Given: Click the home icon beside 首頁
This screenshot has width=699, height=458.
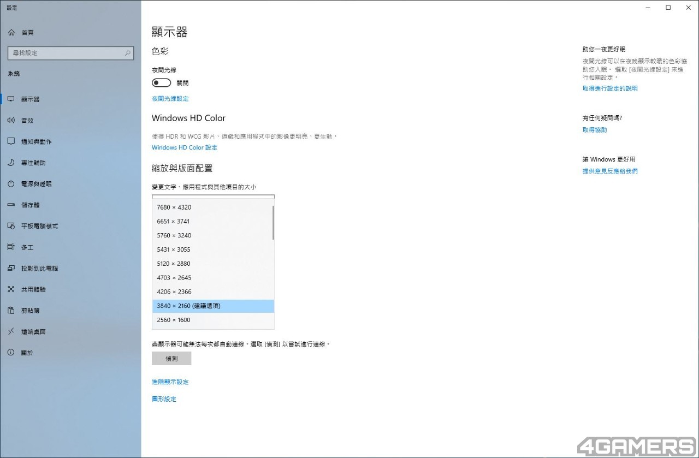Looking at the screenshot, I should (11, 33).
